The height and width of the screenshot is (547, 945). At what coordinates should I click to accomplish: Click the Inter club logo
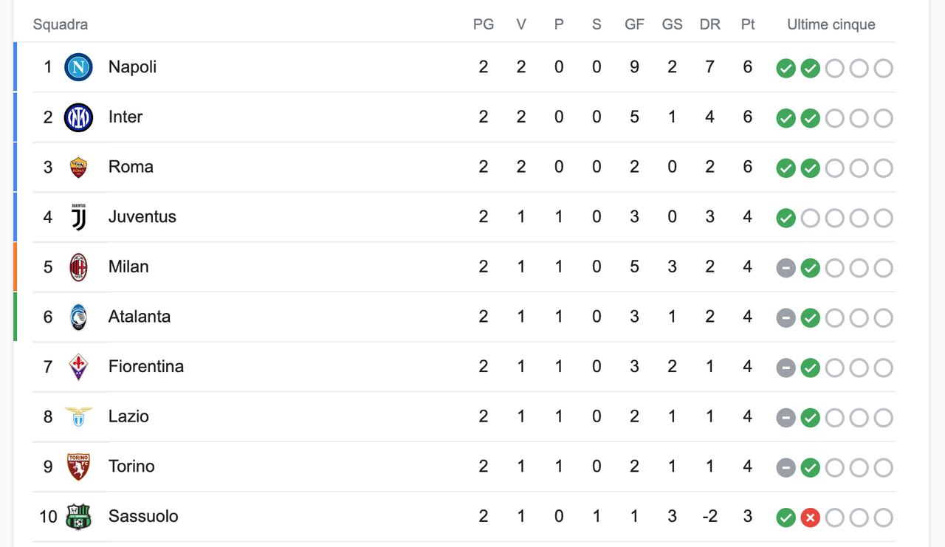click(x=78, y=117)
